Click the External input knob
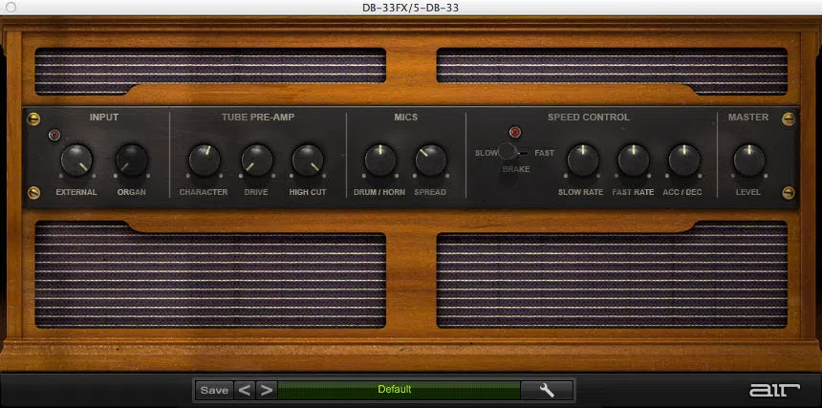The image size is (822, 408). 76,160
